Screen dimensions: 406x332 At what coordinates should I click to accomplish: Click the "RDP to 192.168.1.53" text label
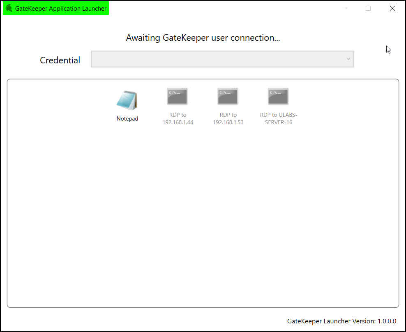tap(228, 118)
